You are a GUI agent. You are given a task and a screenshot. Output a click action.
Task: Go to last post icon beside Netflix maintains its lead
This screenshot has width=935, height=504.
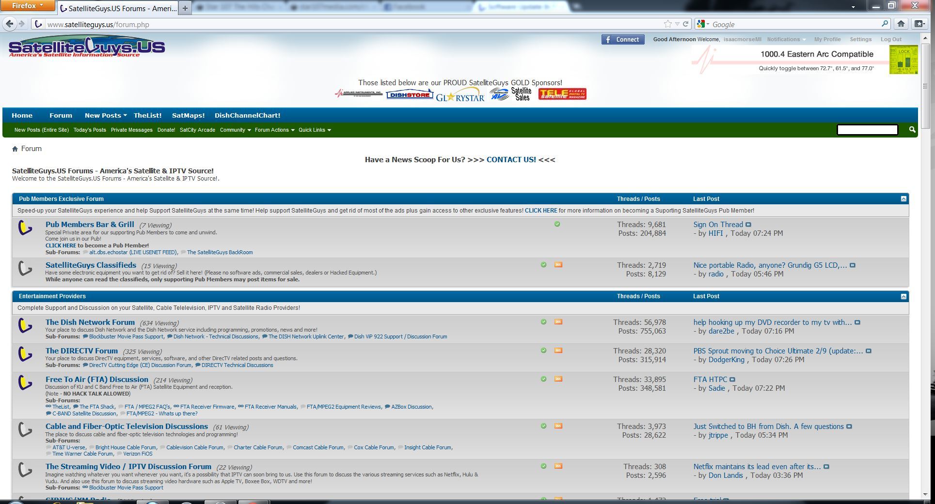click(826, 467)
